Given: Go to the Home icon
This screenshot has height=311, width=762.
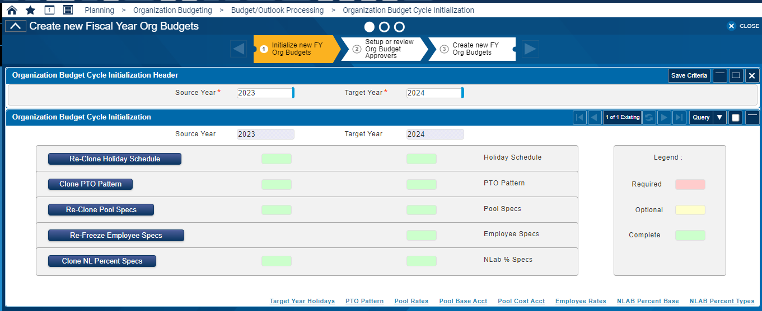Looking at the screenshot, I should click(12, 10).
